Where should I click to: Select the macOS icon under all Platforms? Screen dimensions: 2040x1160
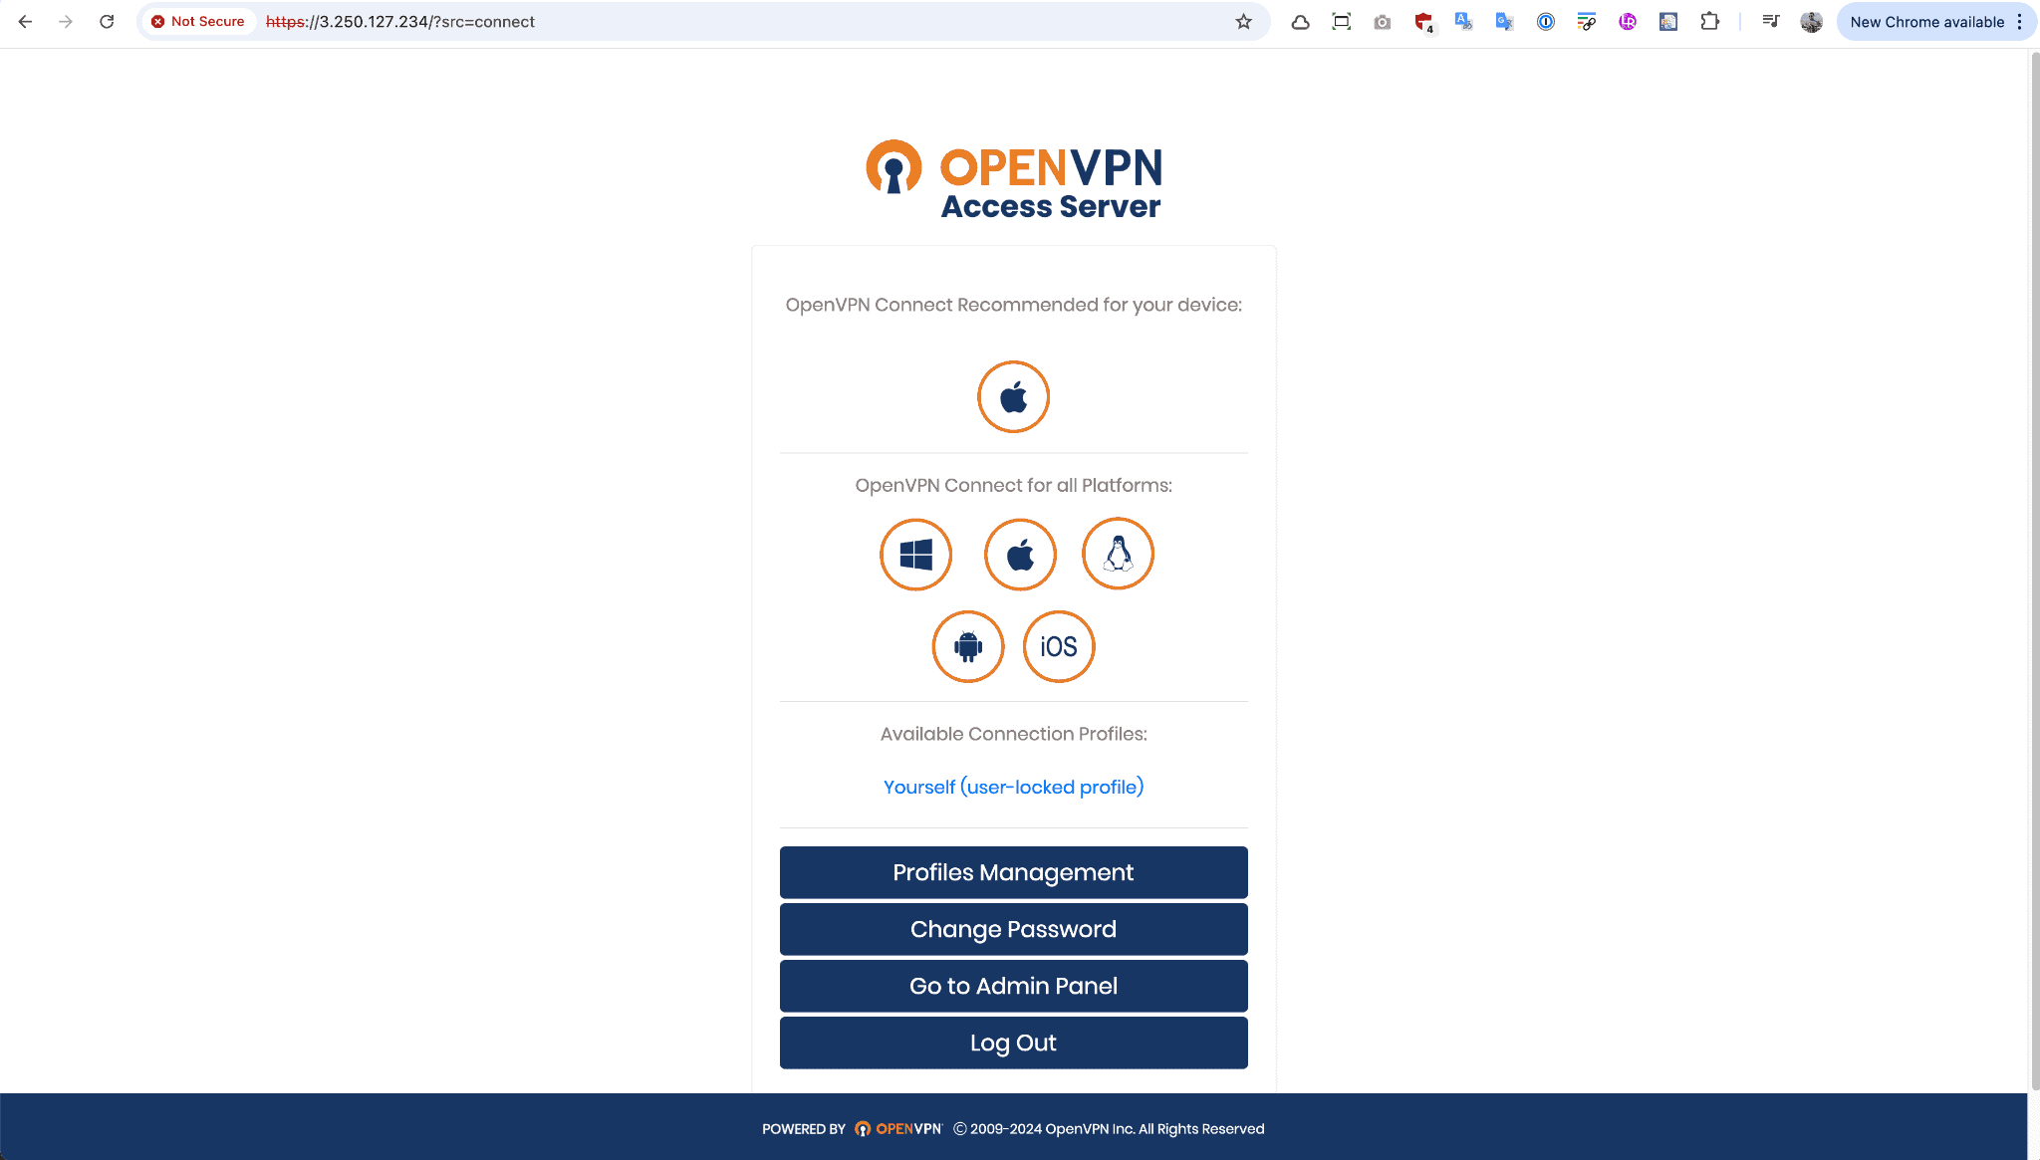click(x=1020, y=555)
